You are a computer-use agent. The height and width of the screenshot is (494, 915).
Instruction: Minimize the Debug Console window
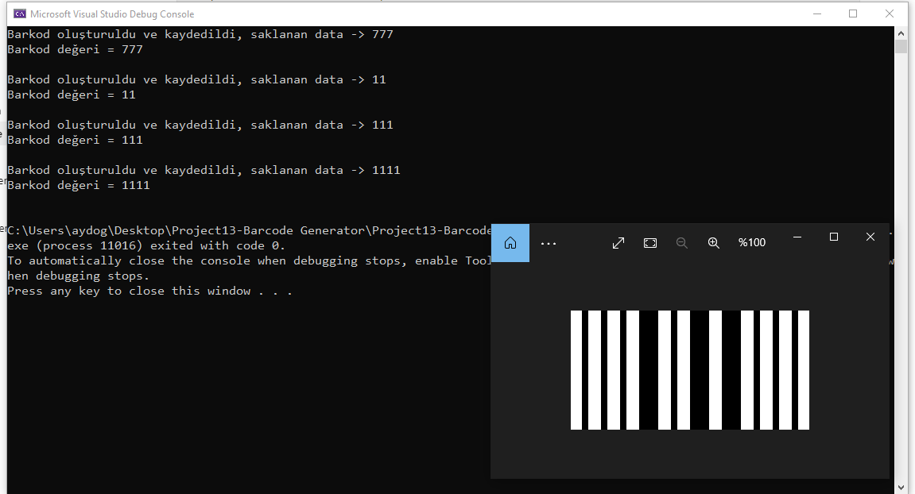point(817,14)
